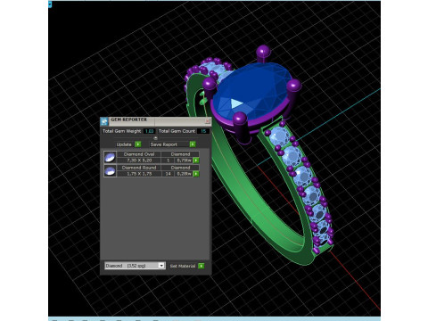This screenshot has height=321, width=428.
Task: Select the Total Gem Weight value
Action: (149, 131)
